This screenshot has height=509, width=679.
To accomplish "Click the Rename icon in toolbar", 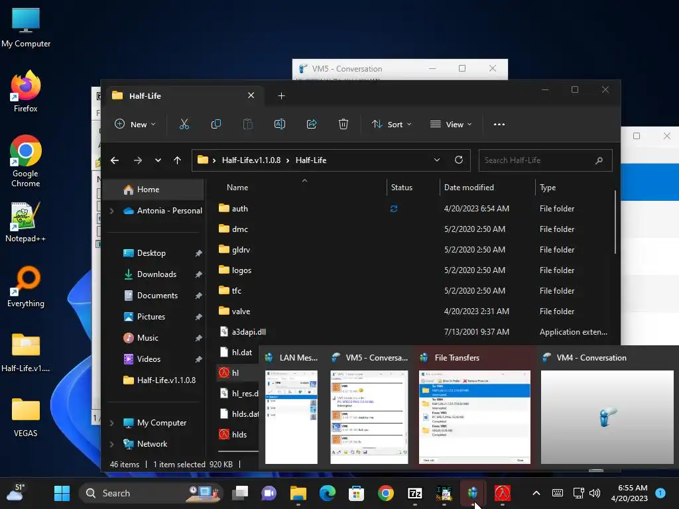I will [280, 124].
